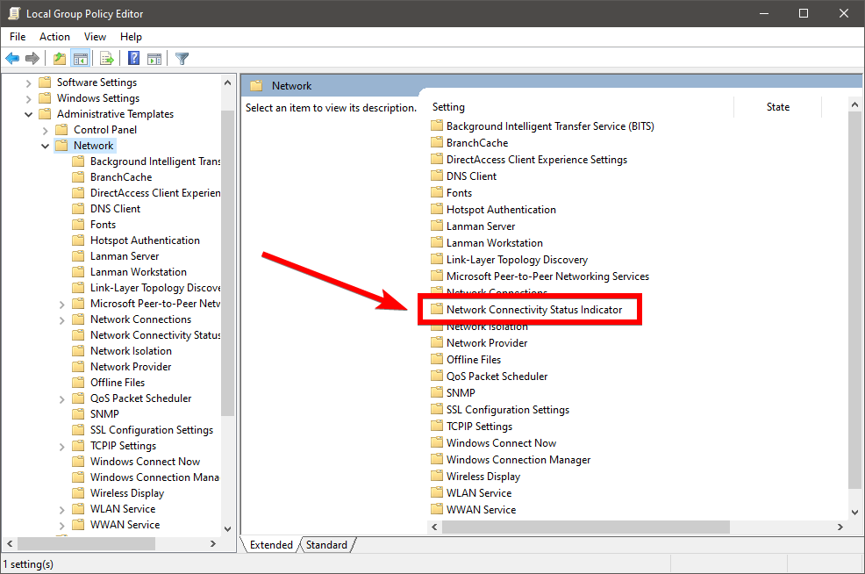Go up one level using the folder icon
Screen dimensions: 865x574
click(x=59, y=59)
